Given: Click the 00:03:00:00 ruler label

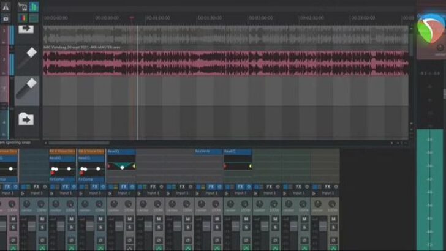Looking at the screenshot, I should (x=363, y=18).
